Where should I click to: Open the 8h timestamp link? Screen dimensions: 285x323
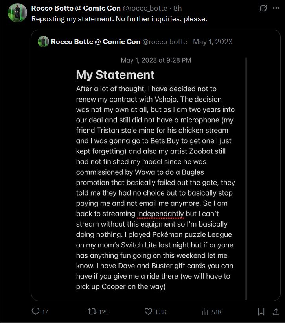pyautogui.click(x=178, y=8)
